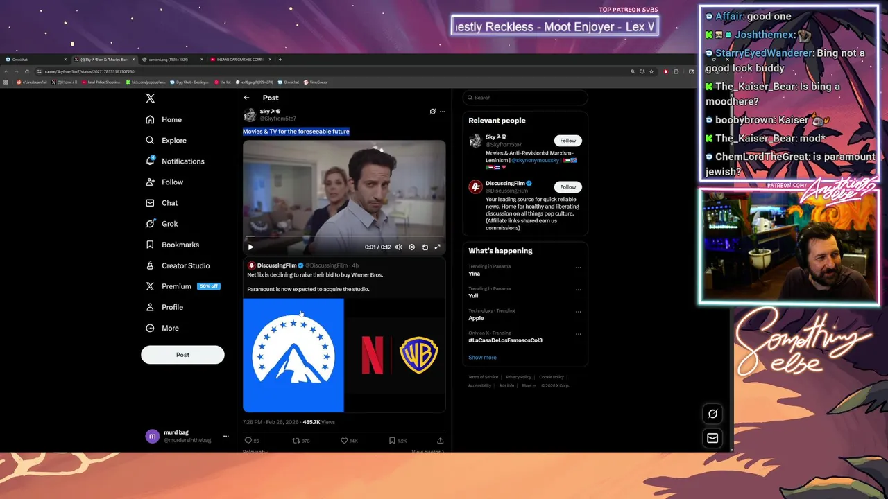Click the white Post button
The height and width of the screenshot is (499, 888).
(182, 354)
